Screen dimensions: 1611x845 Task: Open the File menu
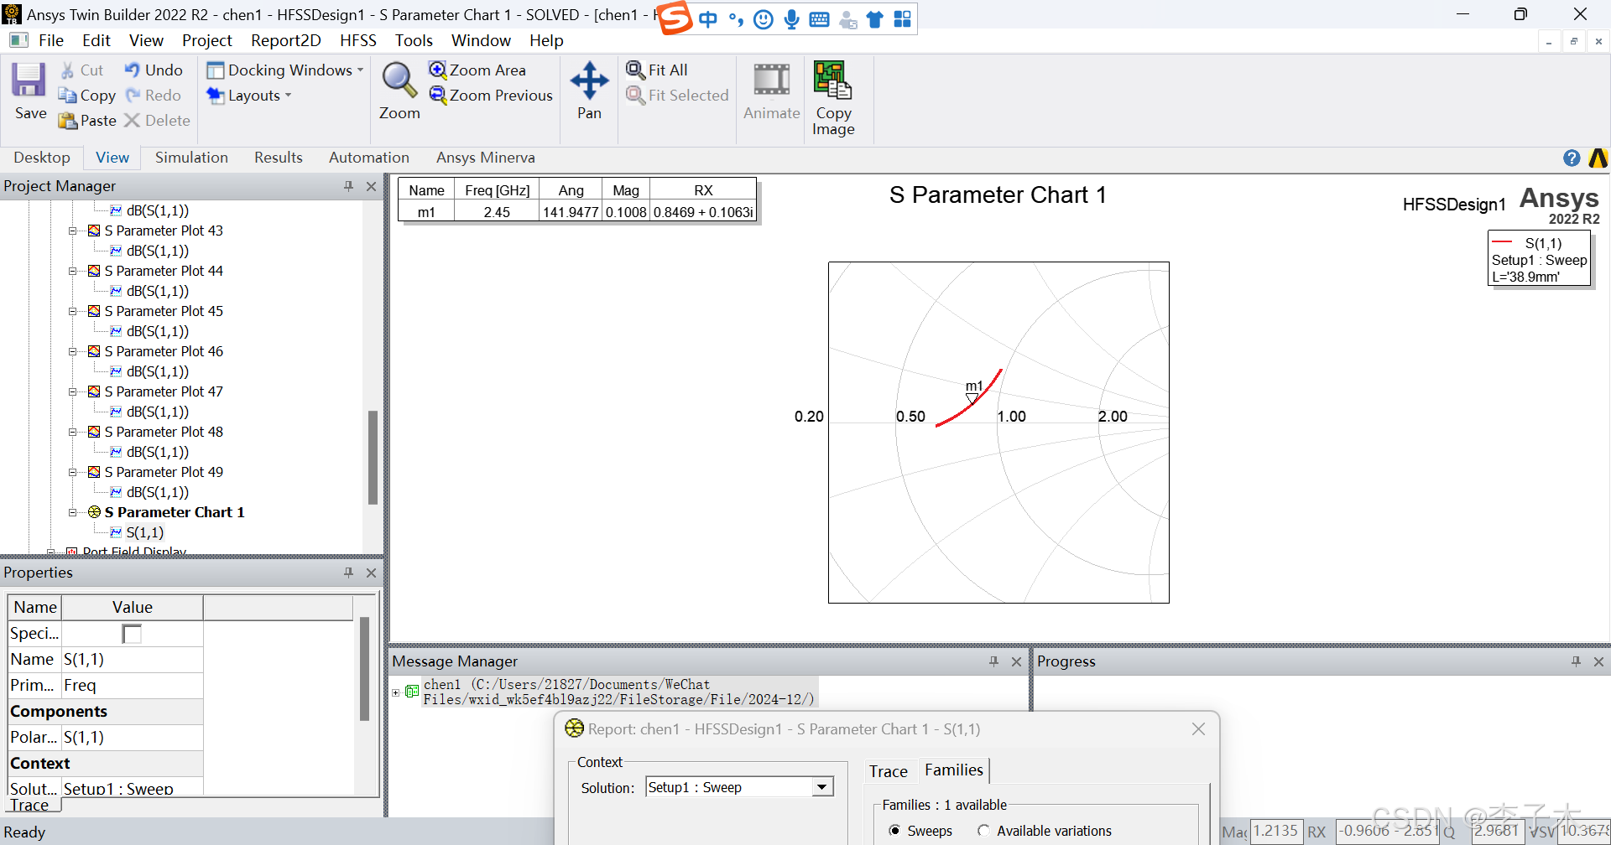pyautogui.click(x=50, y=40)
